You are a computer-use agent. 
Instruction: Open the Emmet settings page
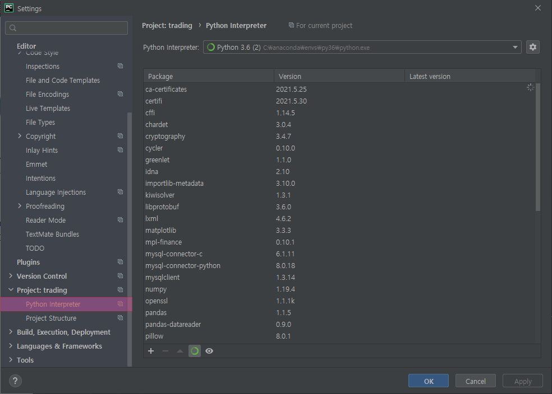click(x=36, y=165)
